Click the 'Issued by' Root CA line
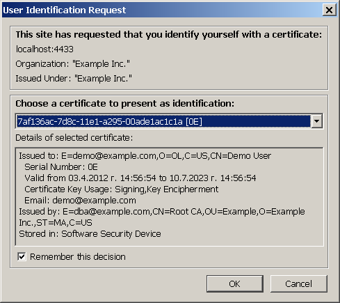Viewport: 340px width, 303px height. tap(162, 217)
